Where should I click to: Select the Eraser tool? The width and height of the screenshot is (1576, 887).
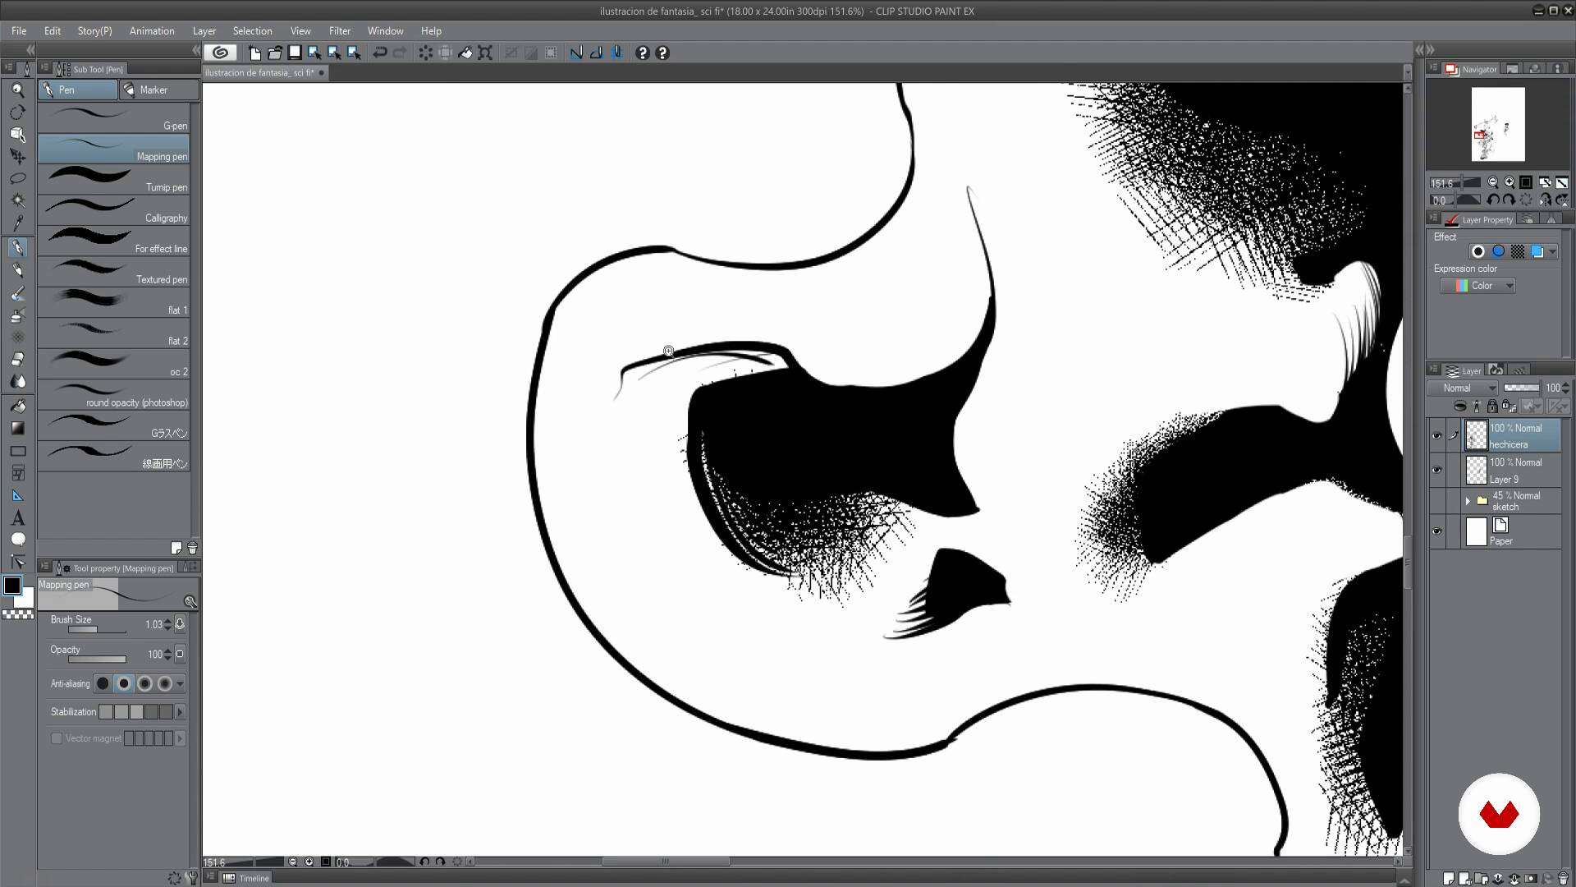tap(17, 360)
